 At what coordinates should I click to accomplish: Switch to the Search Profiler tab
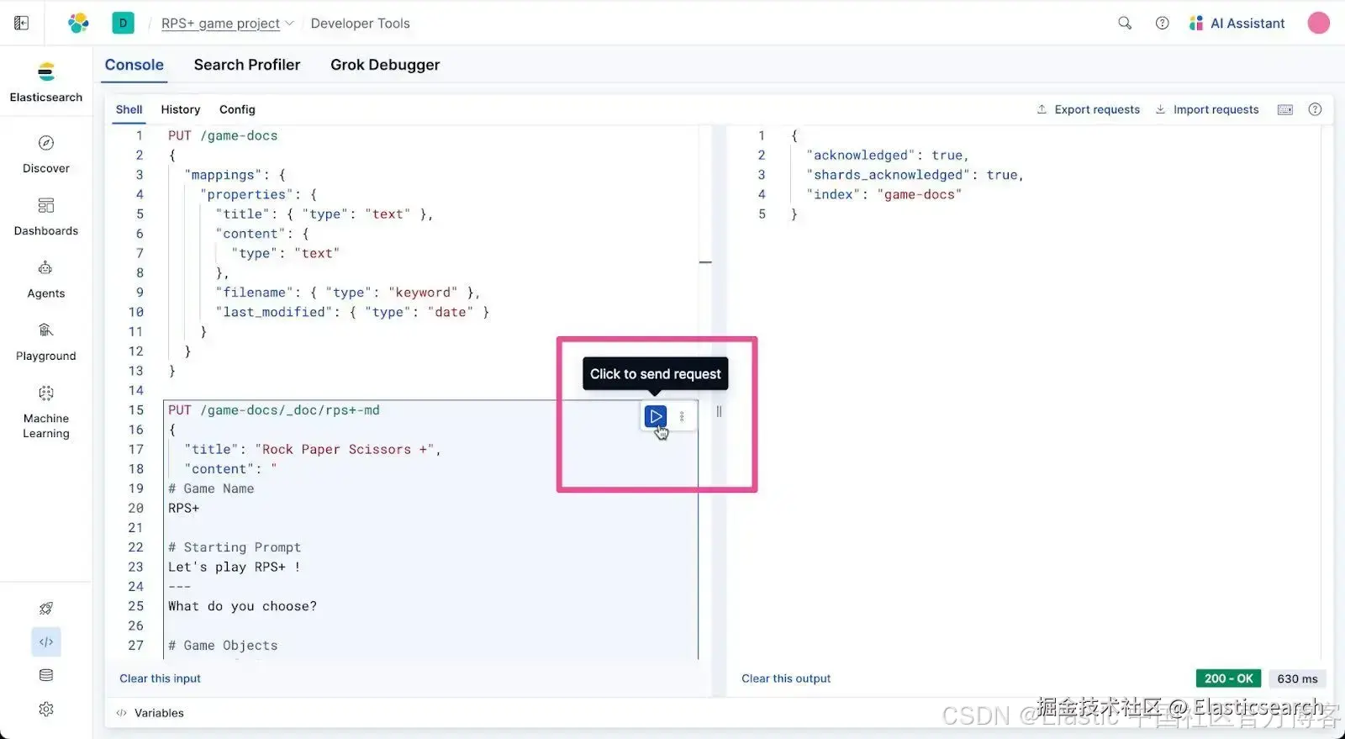(x=247, y=65)
